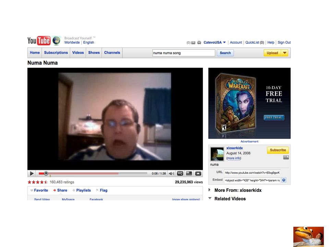The height and width of the screenshot is (247, 329).
Task: Open the xloserkidx channel name link
Action: 234,148
